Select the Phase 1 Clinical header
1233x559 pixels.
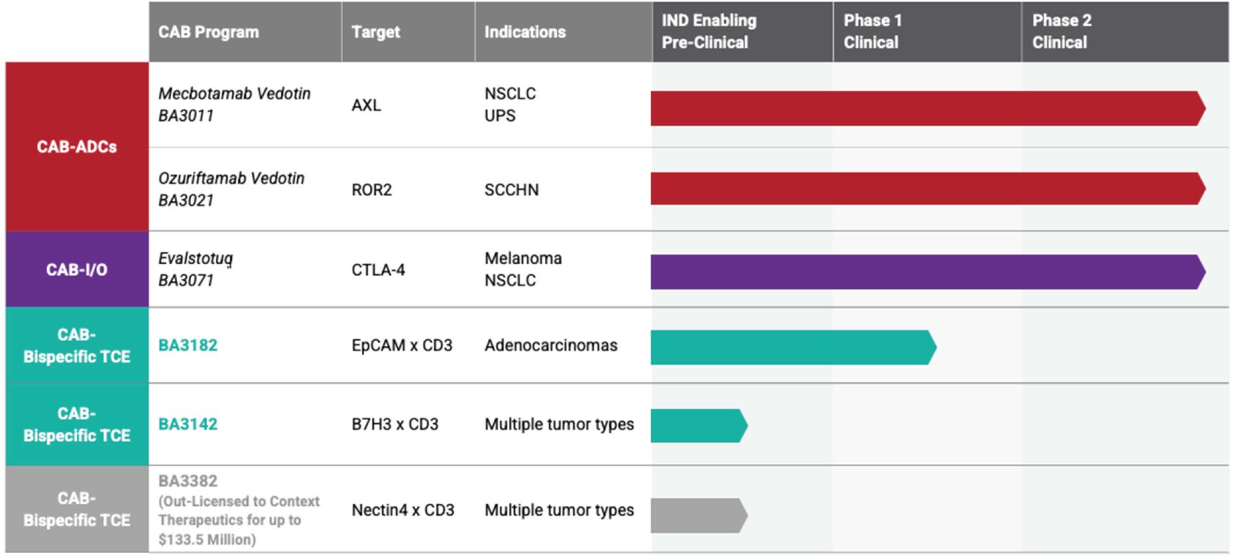point(872,31)
